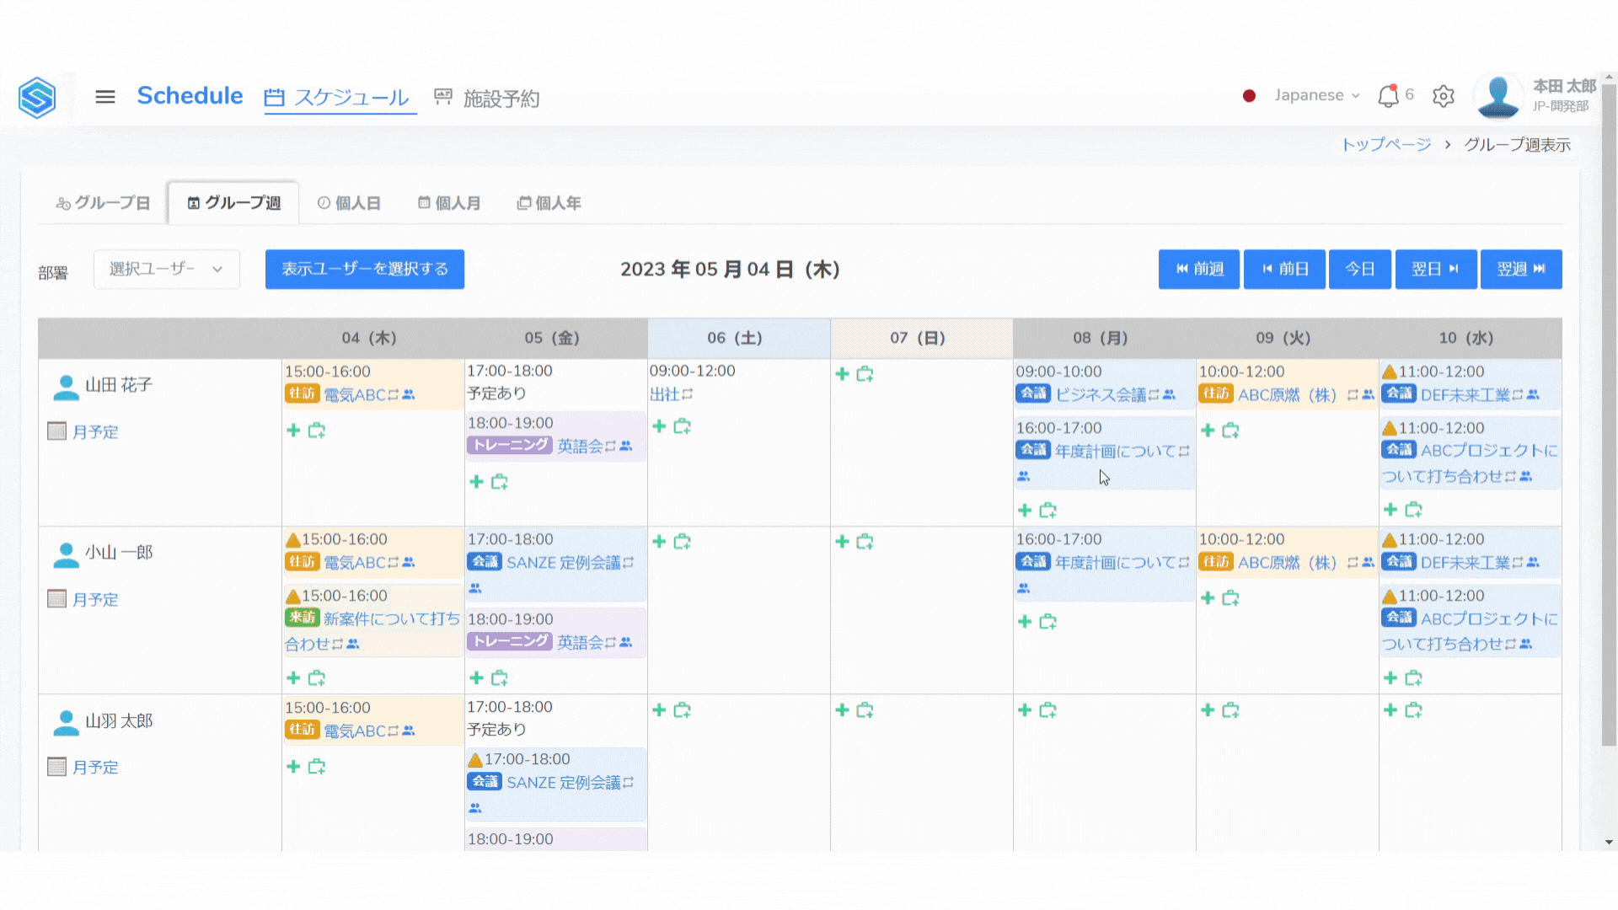Expand the 選択ユーザー department dropdown
1618x910 pixels.
pyautogui.click(x=166, y=269)
